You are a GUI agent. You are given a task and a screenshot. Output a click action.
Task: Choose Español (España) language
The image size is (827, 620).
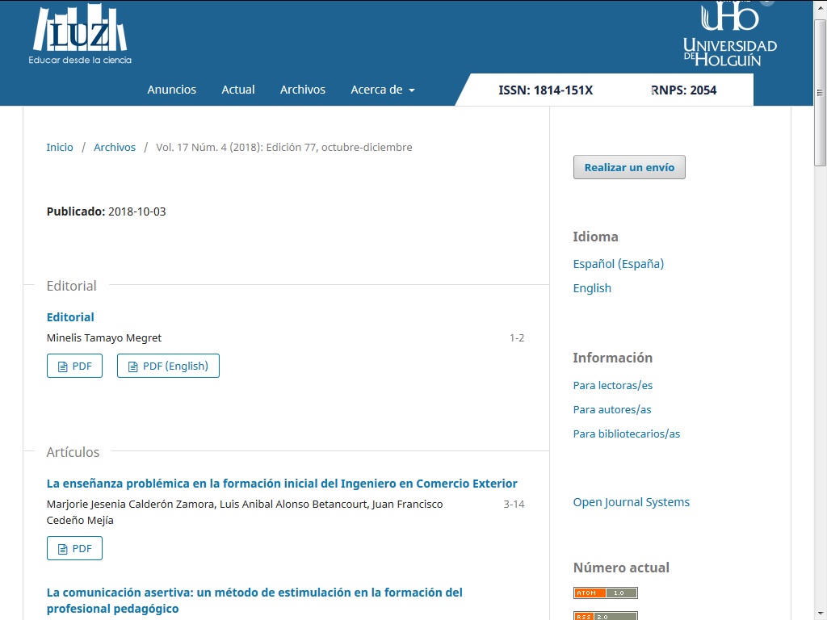(618, 264)
